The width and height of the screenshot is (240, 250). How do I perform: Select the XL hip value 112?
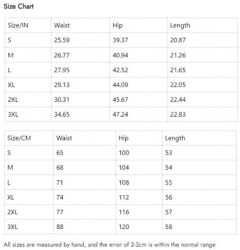pos(124,197)
